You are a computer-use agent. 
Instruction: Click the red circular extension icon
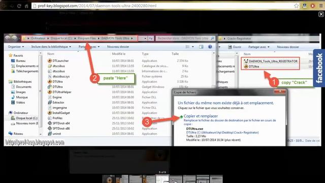point(313,6)
